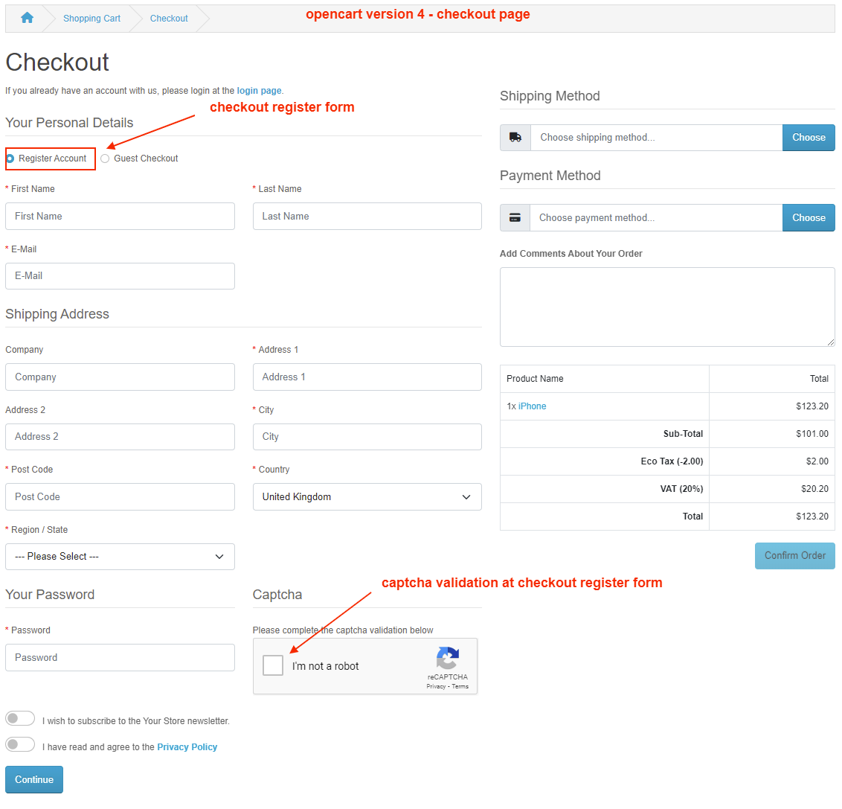Screen dimensions: 842x809
Task: Click the reCAPTCHA logo icon
Action: (447, 659)
